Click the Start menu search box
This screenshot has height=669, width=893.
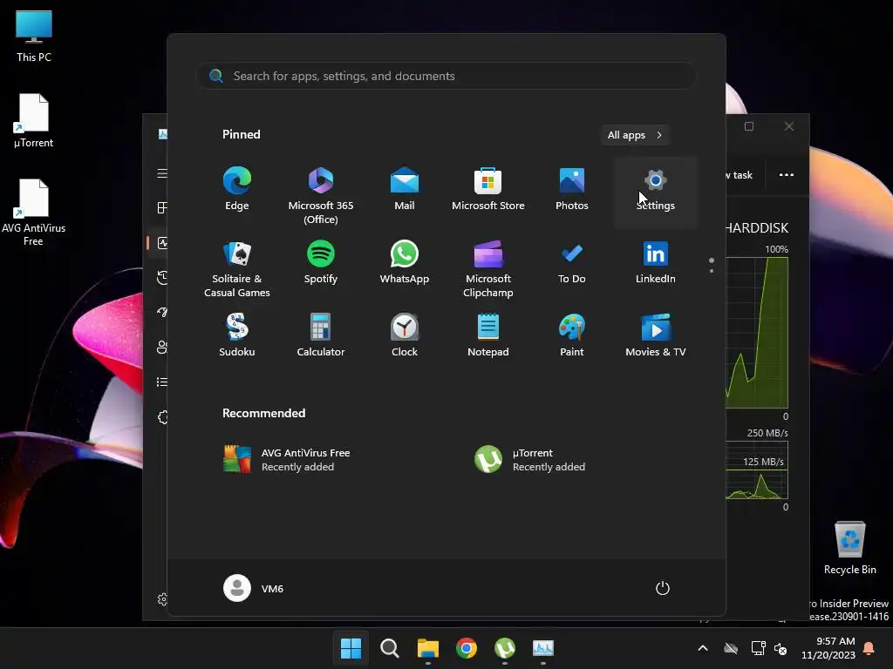point(446,77)
